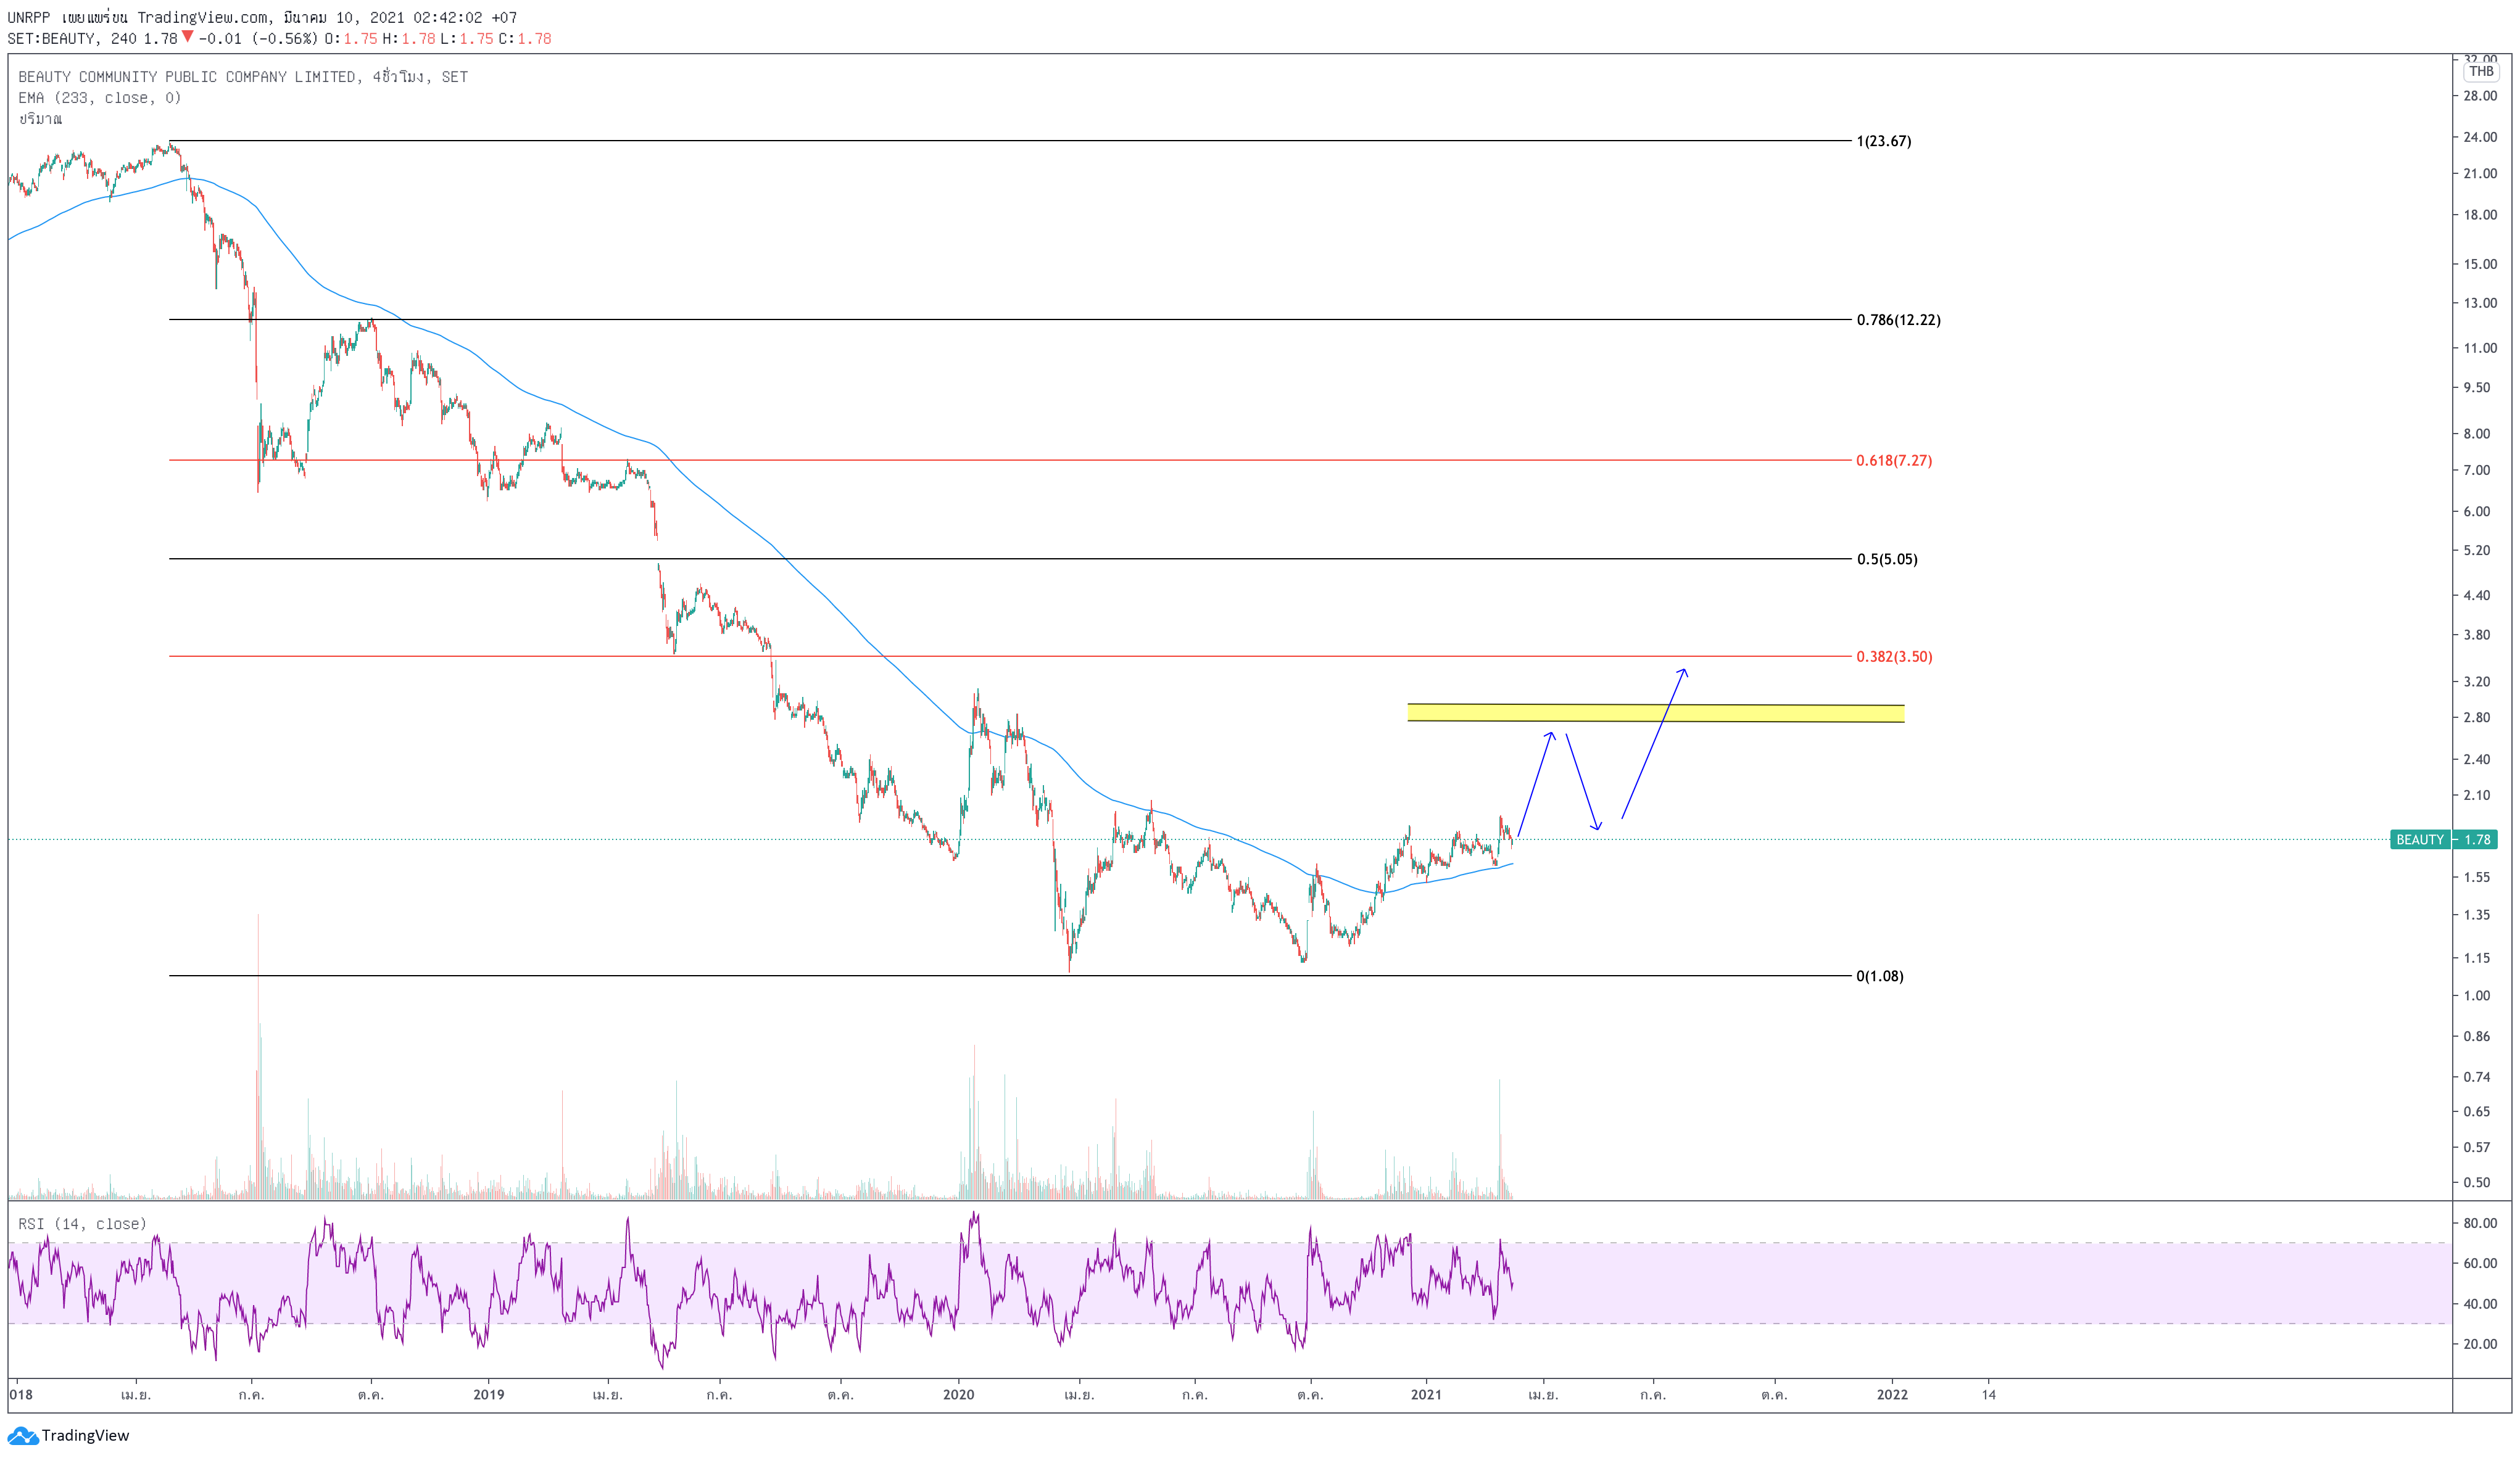This screenshot has height=1458, width=2520.
Task: Click the Fibonacci label 0.5(5.05)
Action: pyautogui.click(x=1887, y=559)
